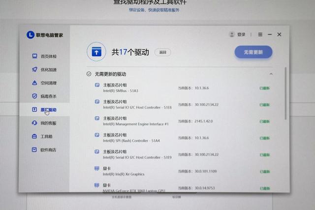
Task: Minimize the Lenovo PC Manager window
Action: [x=270, y=34]
